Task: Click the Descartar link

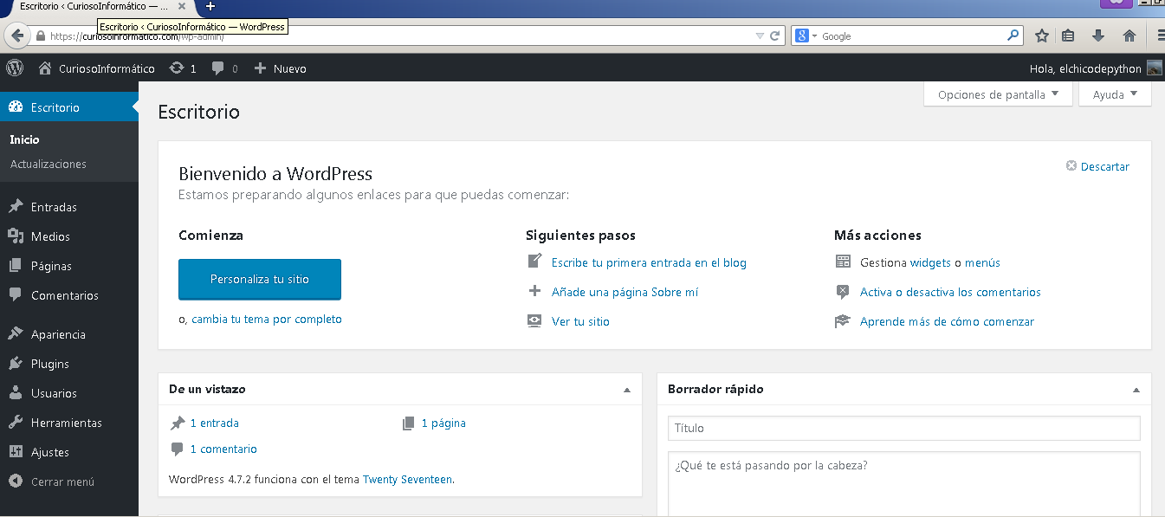Action: pyautogui.click(x=1105, y=166)
